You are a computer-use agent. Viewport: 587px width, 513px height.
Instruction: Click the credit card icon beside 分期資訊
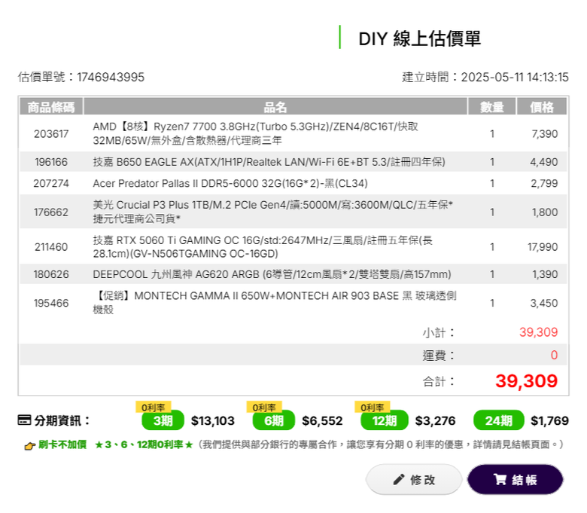24,420
